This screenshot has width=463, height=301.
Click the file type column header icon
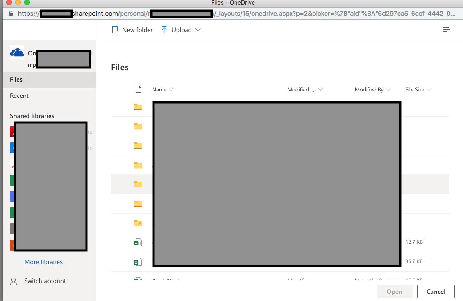click(138, 89)
